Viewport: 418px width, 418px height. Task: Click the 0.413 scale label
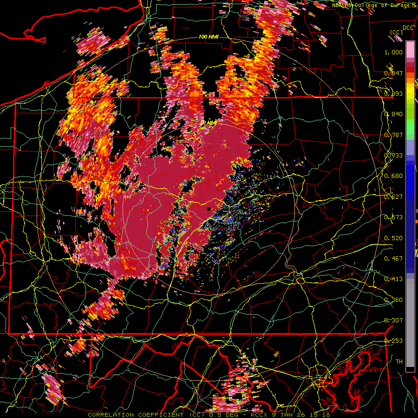pyautogui.click(x=393, y=279)
